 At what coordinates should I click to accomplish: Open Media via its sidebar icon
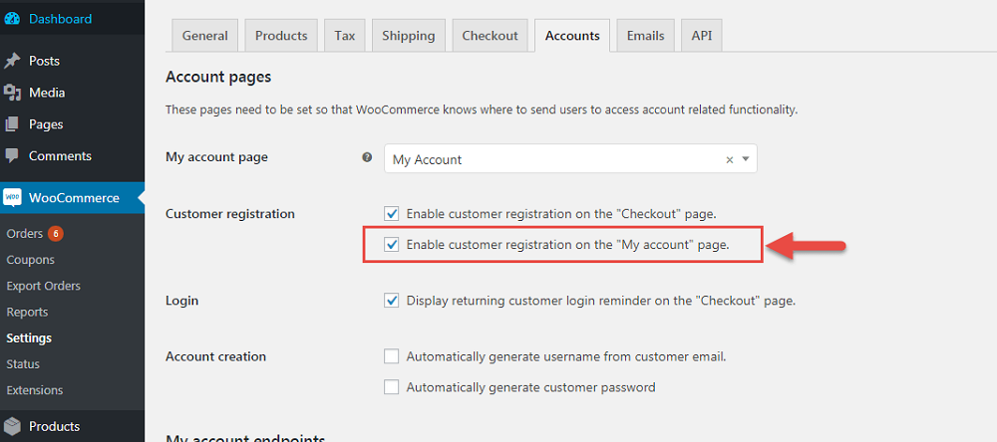pyautogui.click(x=13, y=93)
